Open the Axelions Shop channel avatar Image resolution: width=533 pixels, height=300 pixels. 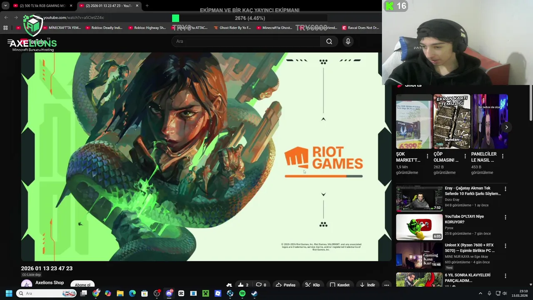tap(26, 284)
